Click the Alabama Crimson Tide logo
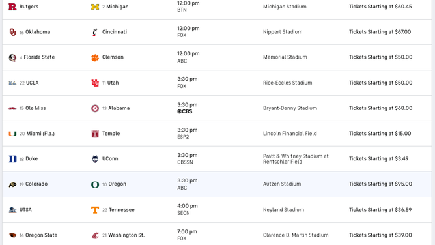Viewport: 435px width, 245px height. pyautogui.click(x=95, y=108)
